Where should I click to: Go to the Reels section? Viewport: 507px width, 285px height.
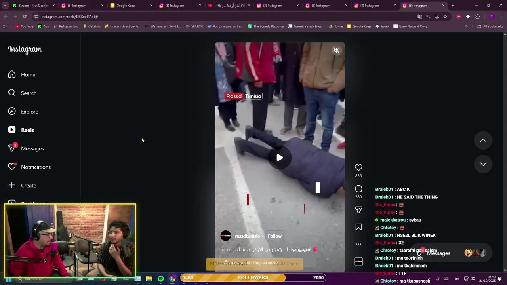(x=22, y=130)
